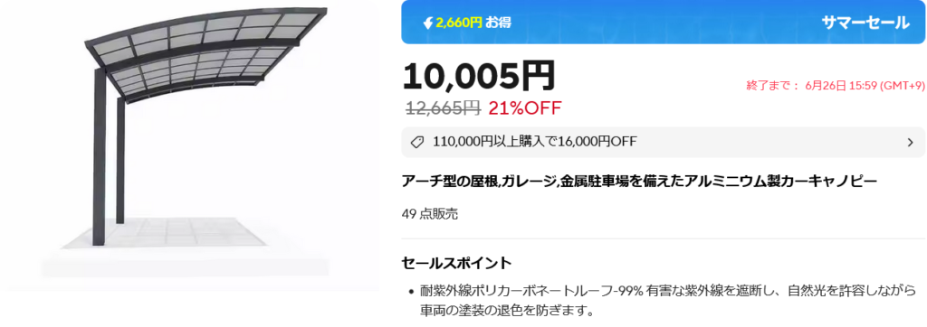Click the crossed-out 12,665円 original price

pos(443,108)
